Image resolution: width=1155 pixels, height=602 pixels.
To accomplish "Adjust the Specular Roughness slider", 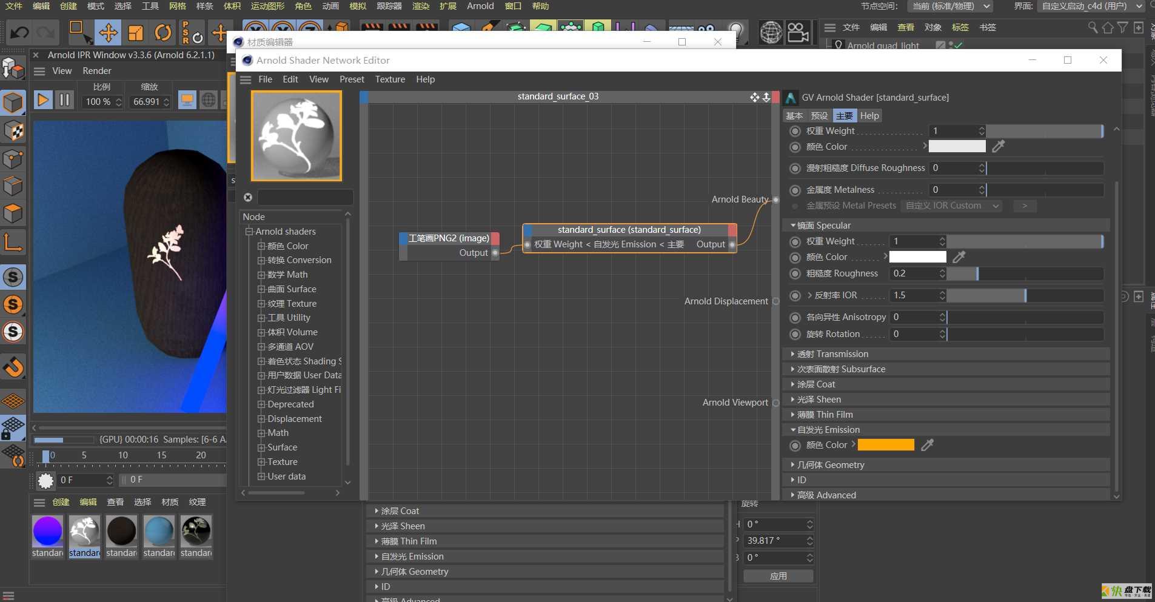I will [1025, 273].
